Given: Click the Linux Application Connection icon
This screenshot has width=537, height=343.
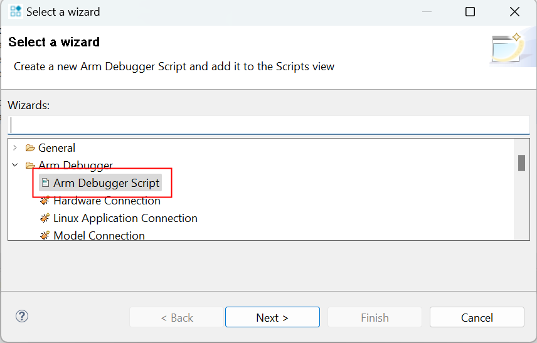Looking at the screenshot, I should point(45,218).
